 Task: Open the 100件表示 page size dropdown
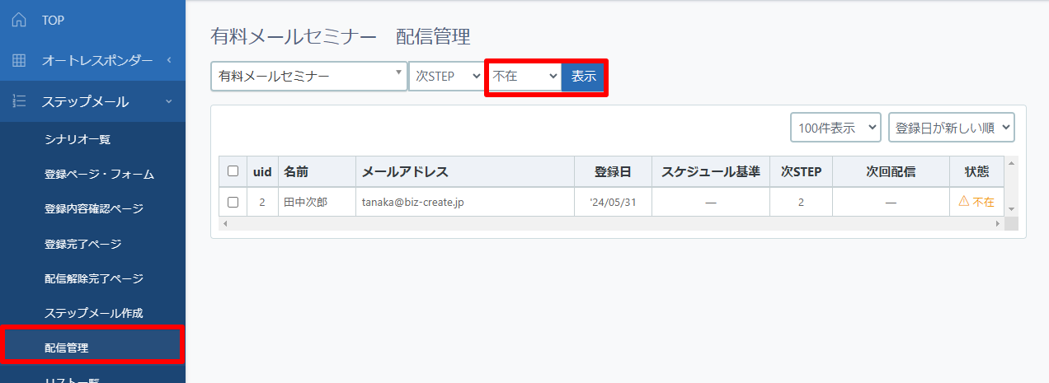point(835,128)
